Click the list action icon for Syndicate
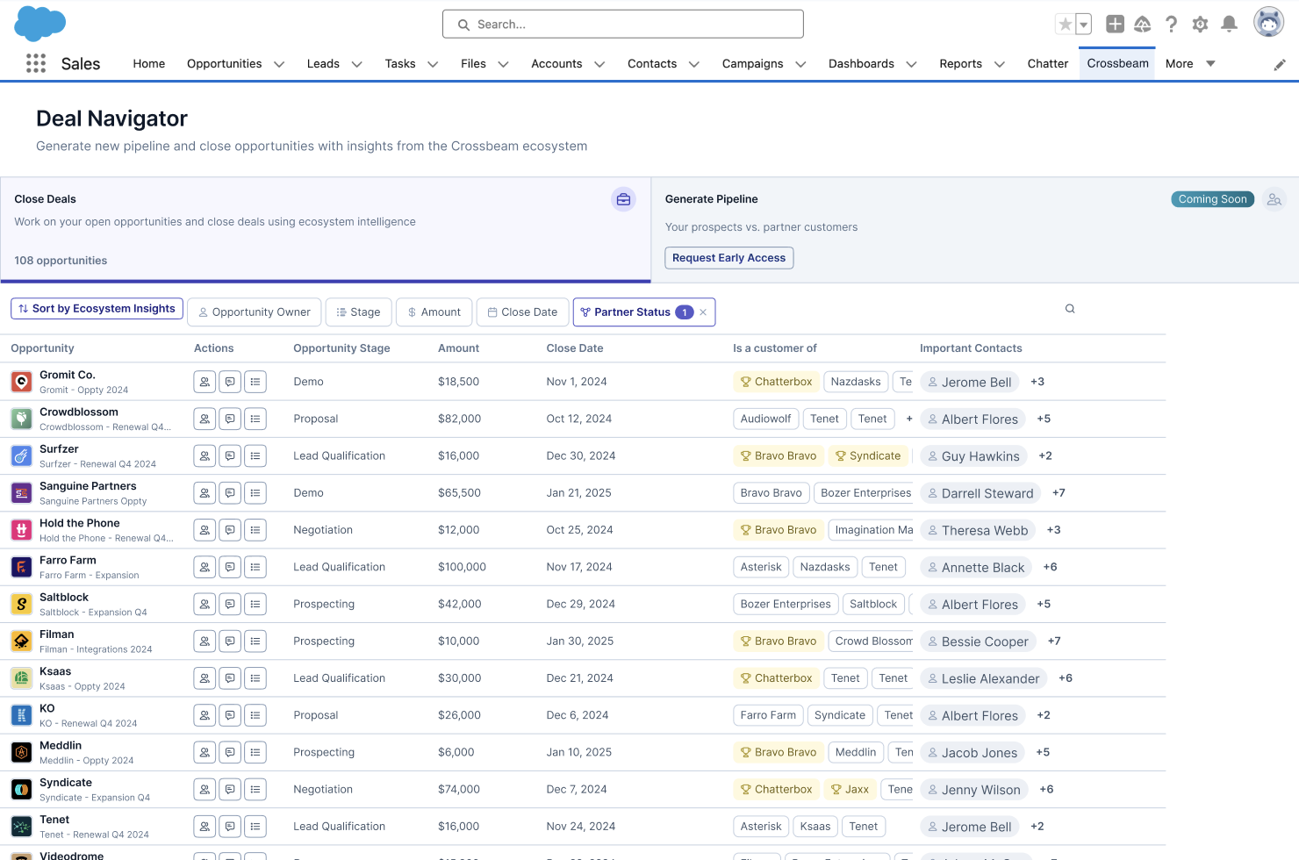Screen dimensions: 1299x860 255,790
